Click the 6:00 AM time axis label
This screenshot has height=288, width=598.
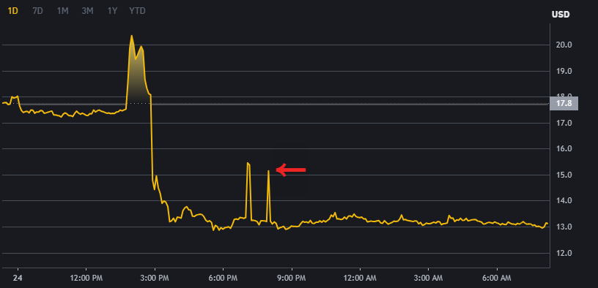(498, 278)
